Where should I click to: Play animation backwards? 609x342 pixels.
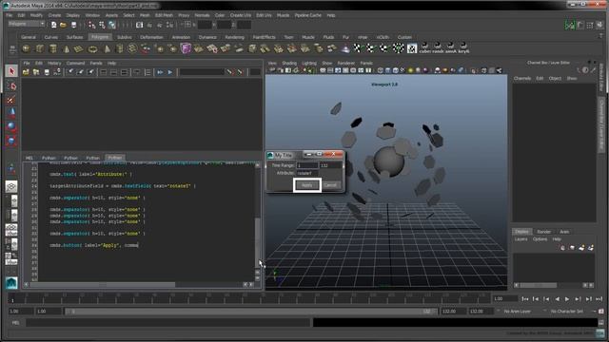[x=557, y=299]
